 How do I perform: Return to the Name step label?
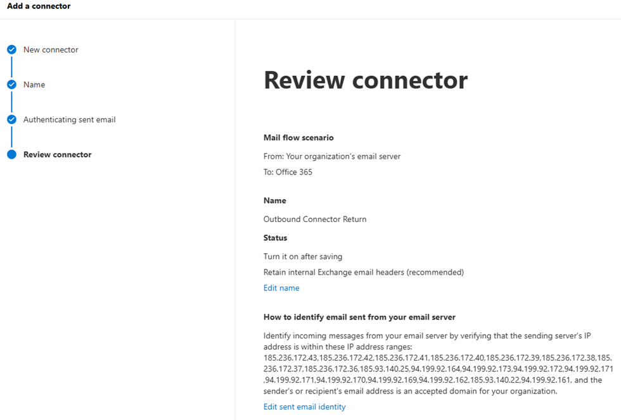(34, 85)
